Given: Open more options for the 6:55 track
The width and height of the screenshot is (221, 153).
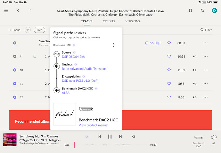Looking at the screenshot, I should point(206,84).
